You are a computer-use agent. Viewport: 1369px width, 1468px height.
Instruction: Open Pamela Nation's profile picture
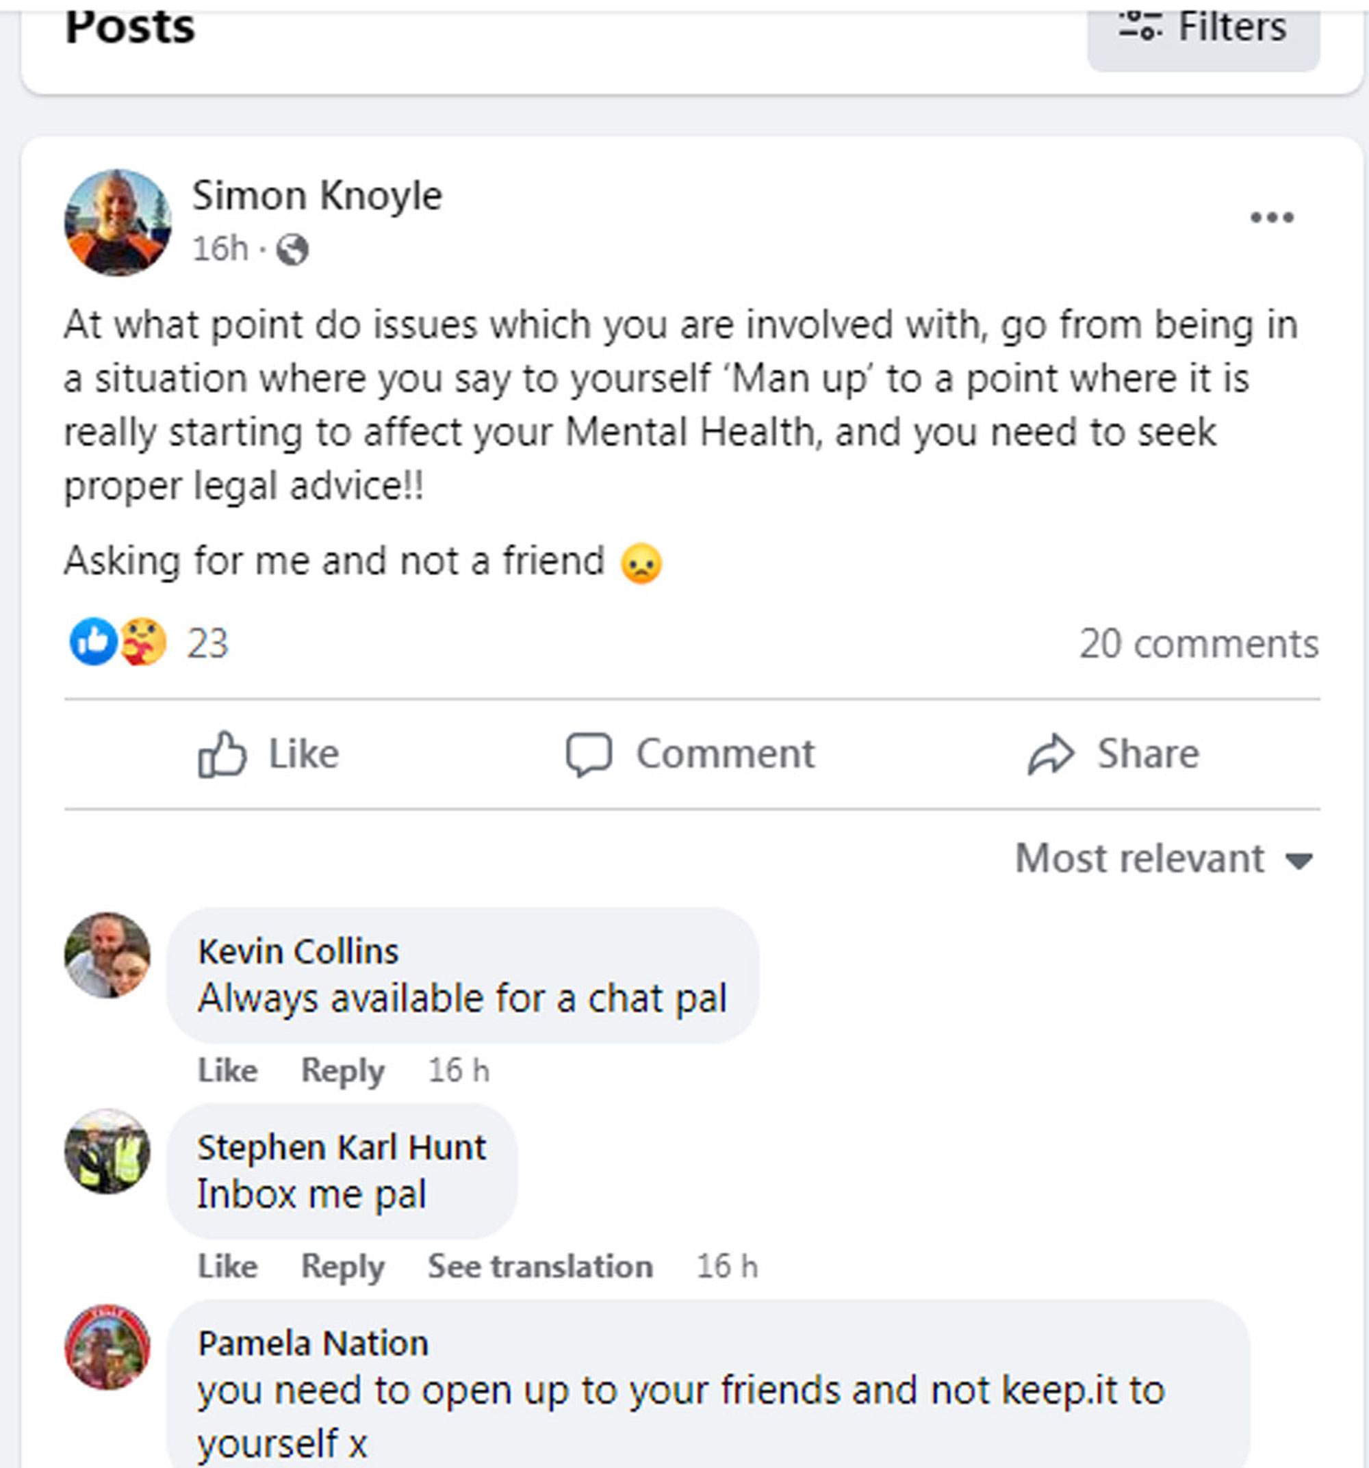[x=107, y=1347]
